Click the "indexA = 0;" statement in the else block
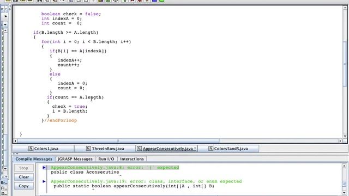Viewport: 349px width, 196px height. tap(73, 83)
